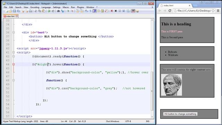This screenshot has width=222, height=125.
Task: Open a new Chrome tab
Action: tap(195, 6)
